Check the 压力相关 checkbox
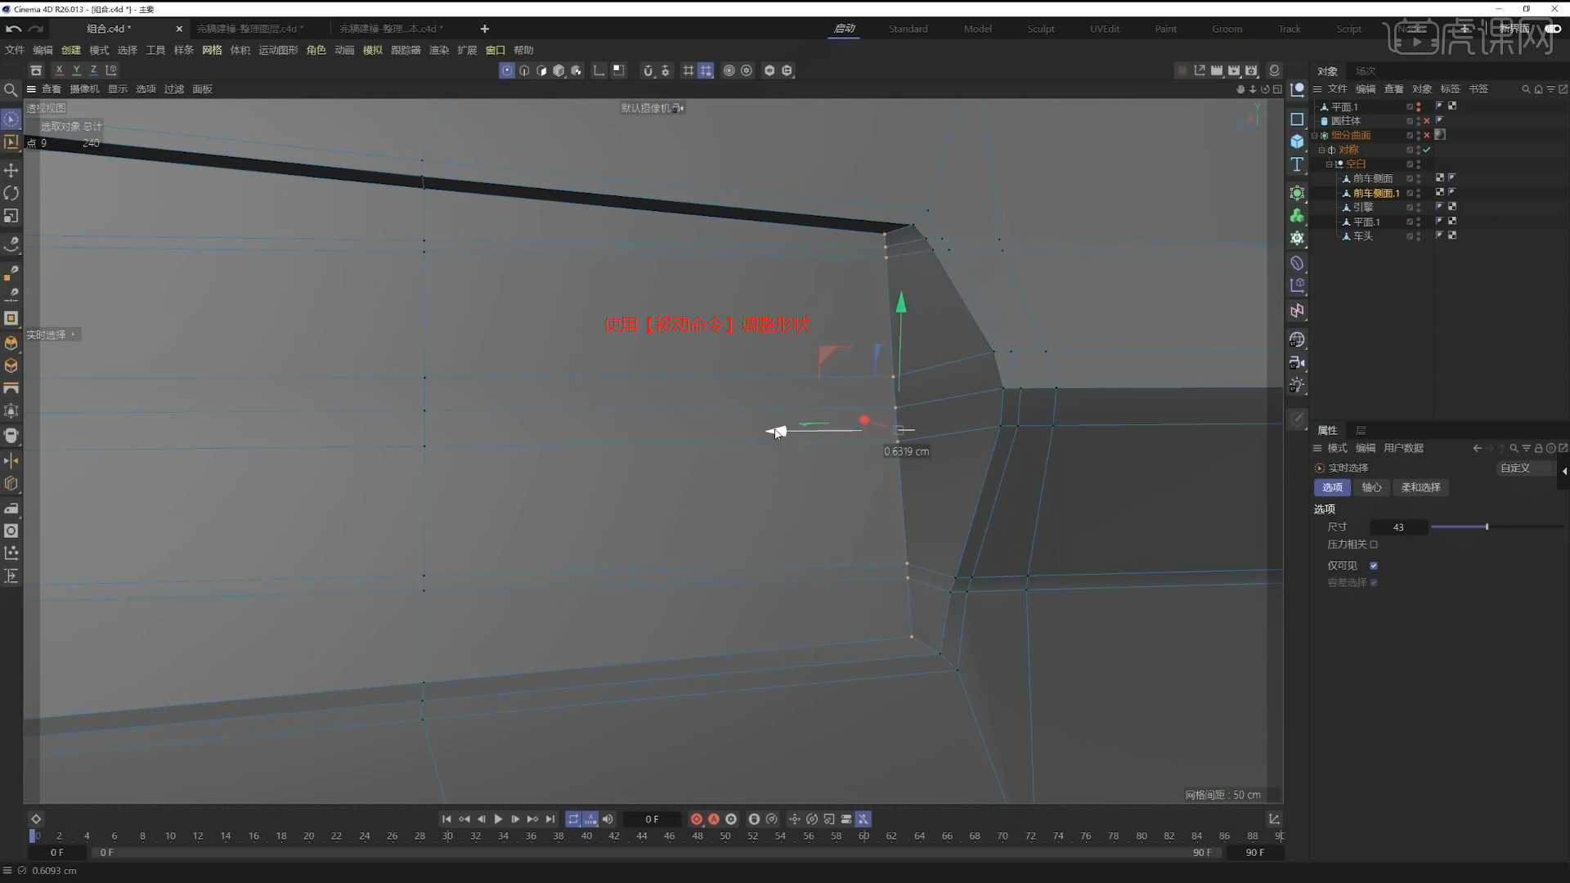 [x=1374, y=545]
